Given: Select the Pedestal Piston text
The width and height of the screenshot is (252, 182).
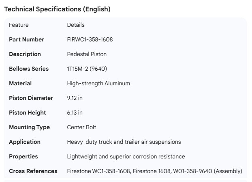Looking at the screenshot, I should pos(87,54).
